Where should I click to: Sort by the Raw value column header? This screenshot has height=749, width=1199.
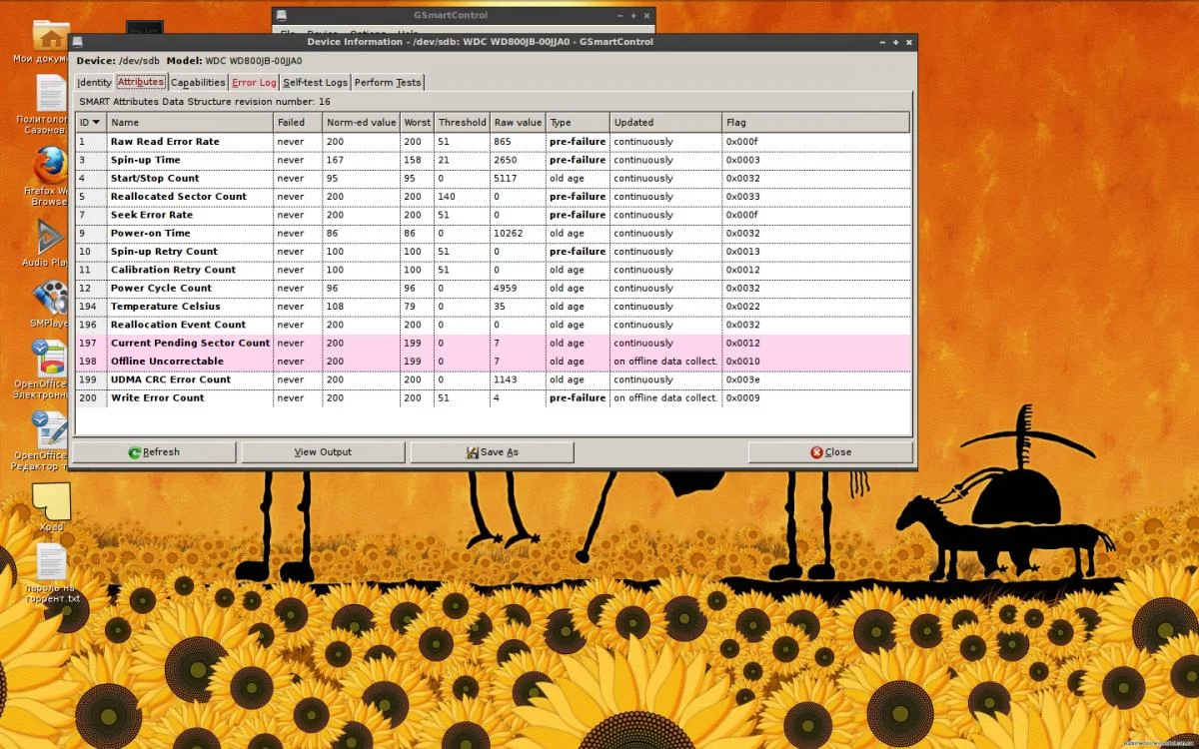pos(518,123)
